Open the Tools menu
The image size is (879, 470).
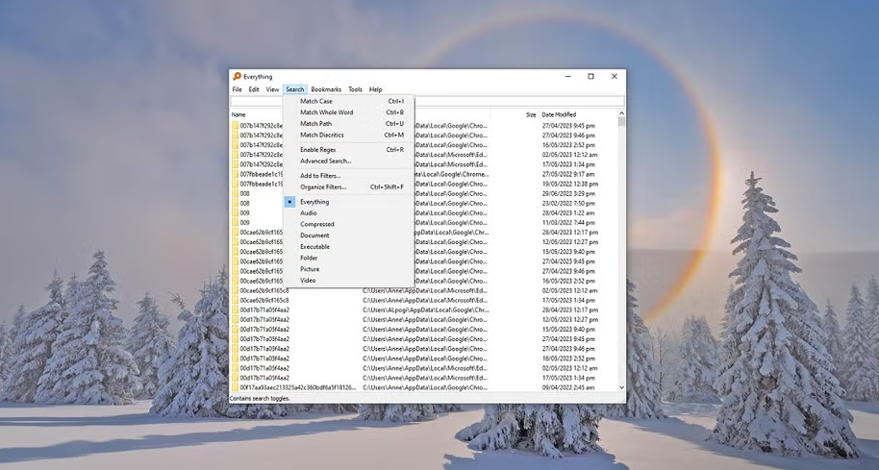pos(356,89)
